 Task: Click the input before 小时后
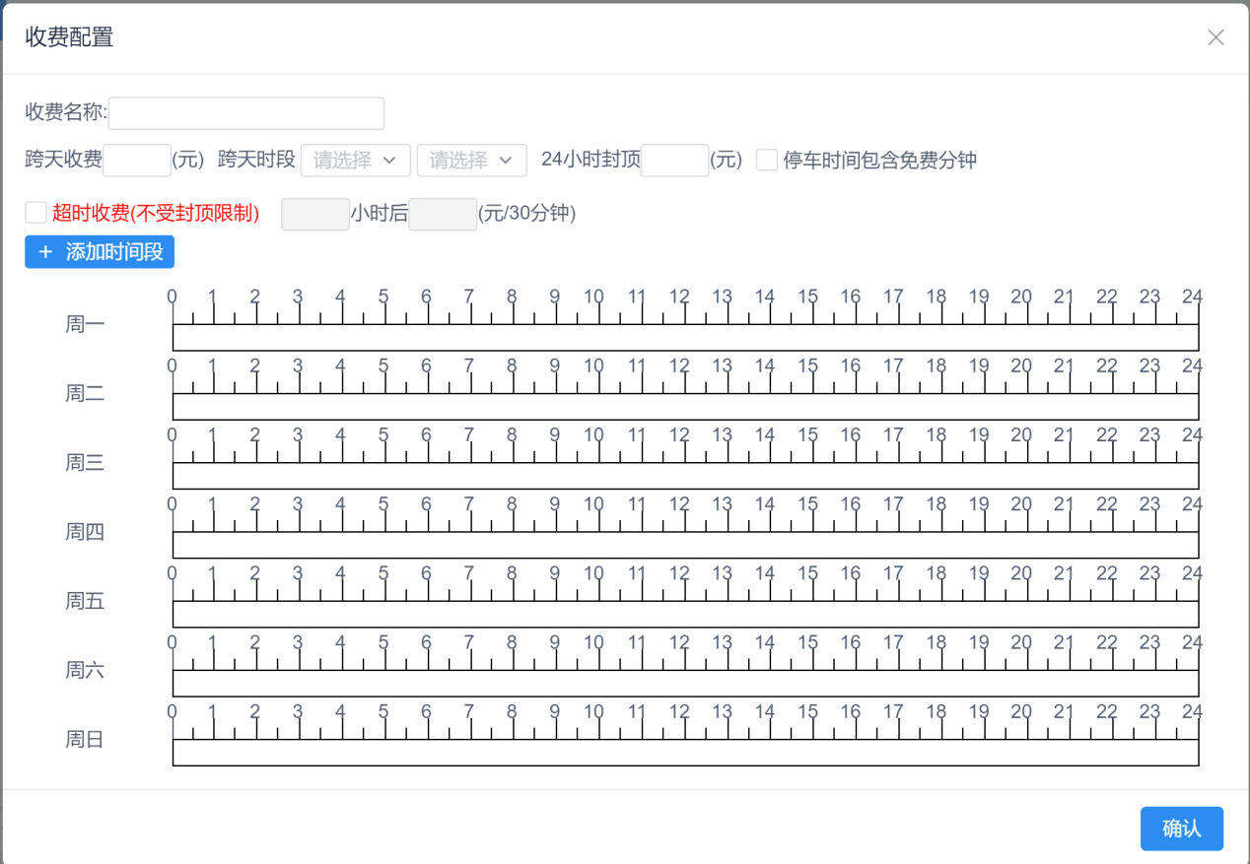pos(315,214)
